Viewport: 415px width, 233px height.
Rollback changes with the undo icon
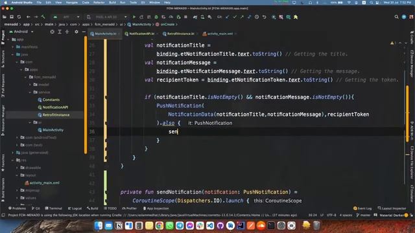click(x=264, y=17)
